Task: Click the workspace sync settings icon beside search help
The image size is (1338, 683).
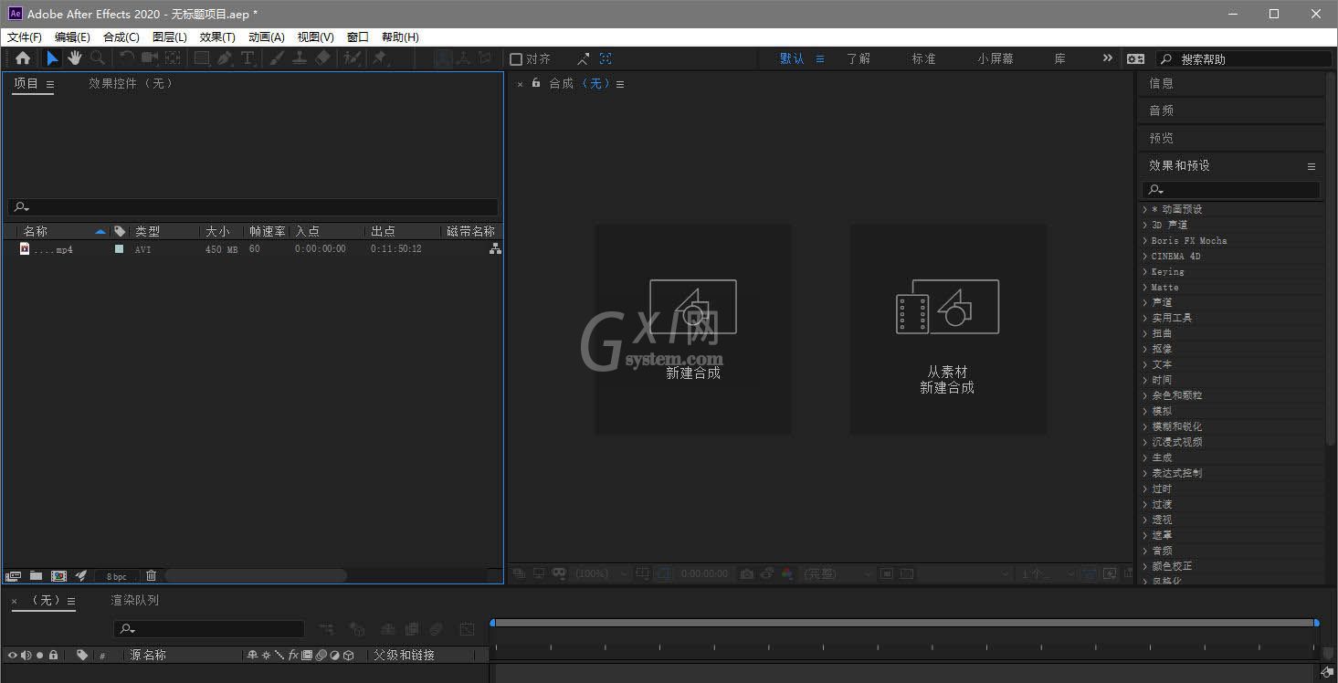Action: (1135, 58)
